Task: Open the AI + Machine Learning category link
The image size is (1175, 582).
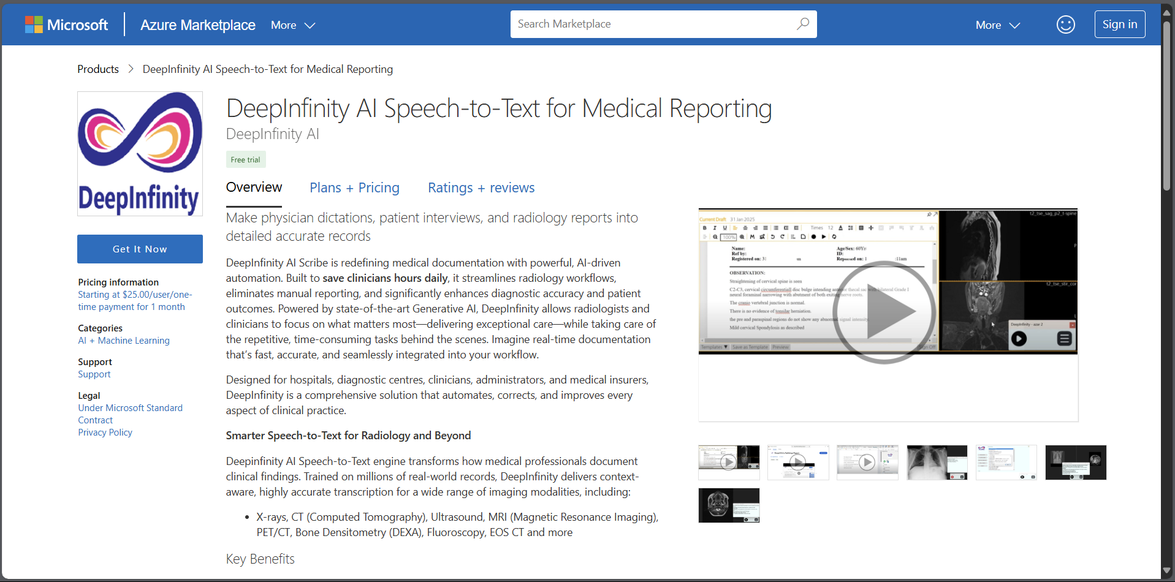Action: (124, 341)
